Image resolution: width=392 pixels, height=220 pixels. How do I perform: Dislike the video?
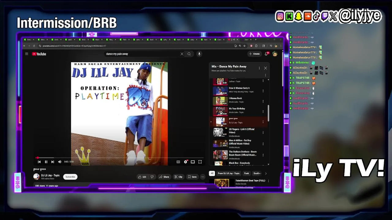point(152,177)
